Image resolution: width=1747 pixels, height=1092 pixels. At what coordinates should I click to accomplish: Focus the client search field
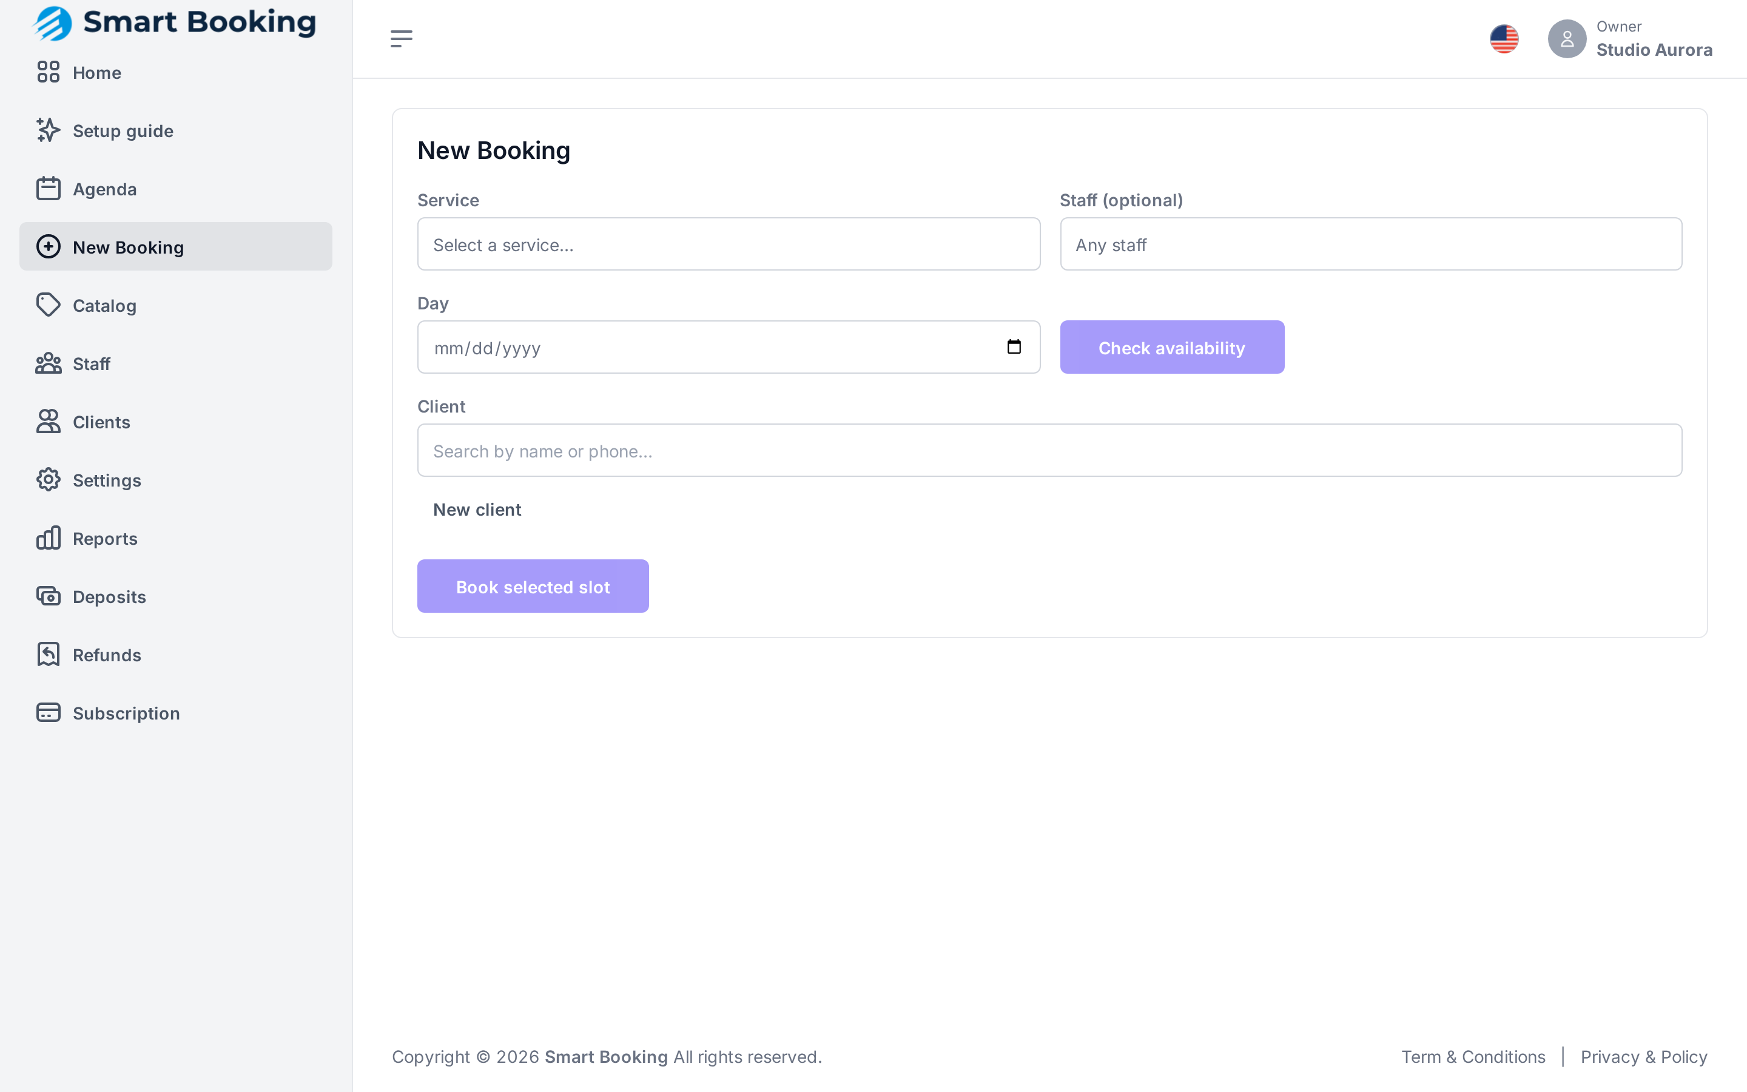tap(1049, 451)
